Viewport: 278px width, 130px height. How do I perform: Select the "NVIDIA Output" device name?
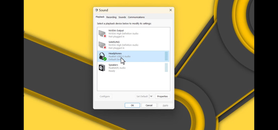pyautogui.click(x=116, y=31)
